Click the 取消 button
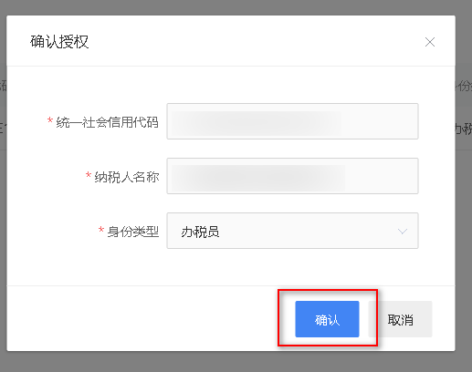This screenshot has height=372, width=472. point(400,319)
